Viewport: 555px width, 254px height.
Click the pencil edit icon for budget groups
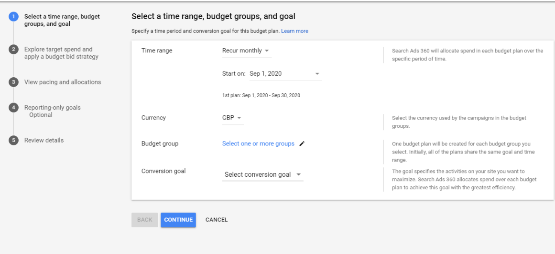click(x=302, y=144)
